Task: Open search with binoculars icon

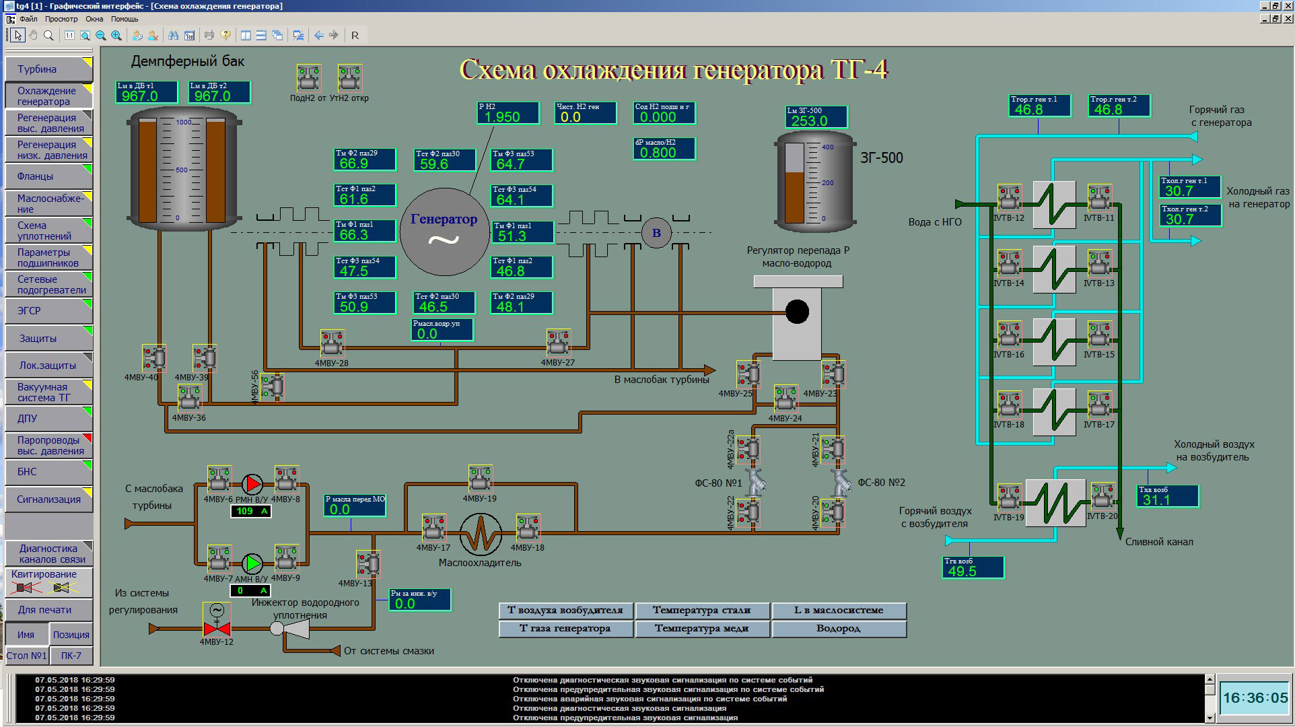Action: click(174, 35)
